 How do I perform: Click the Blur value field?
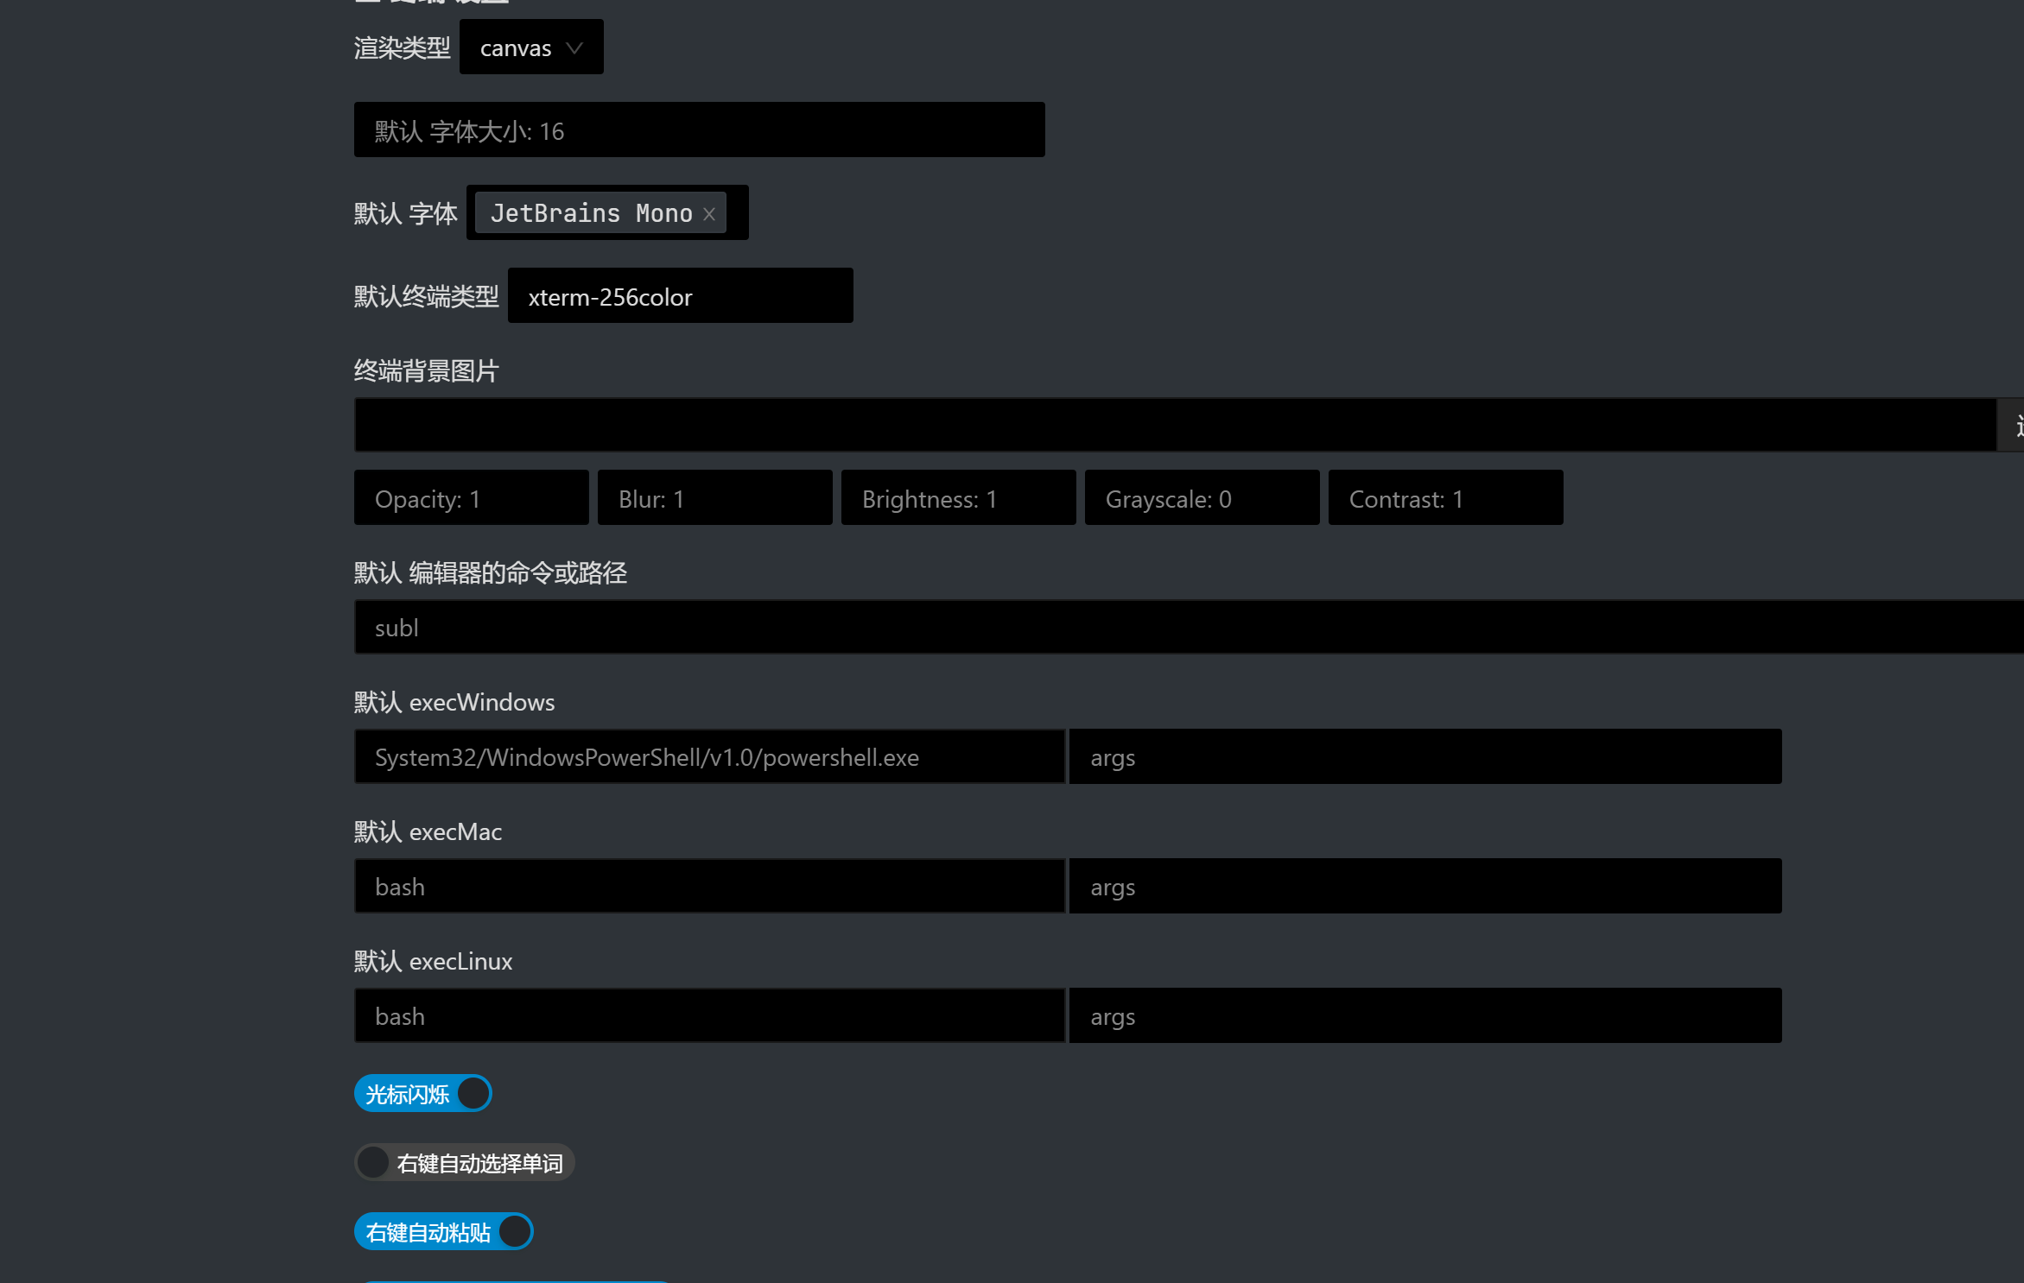[714, 498]
